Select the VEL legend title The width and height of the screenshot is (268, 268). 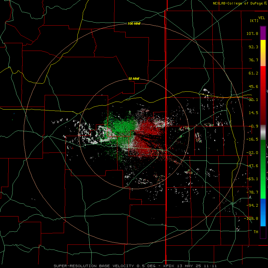[261, 18]
